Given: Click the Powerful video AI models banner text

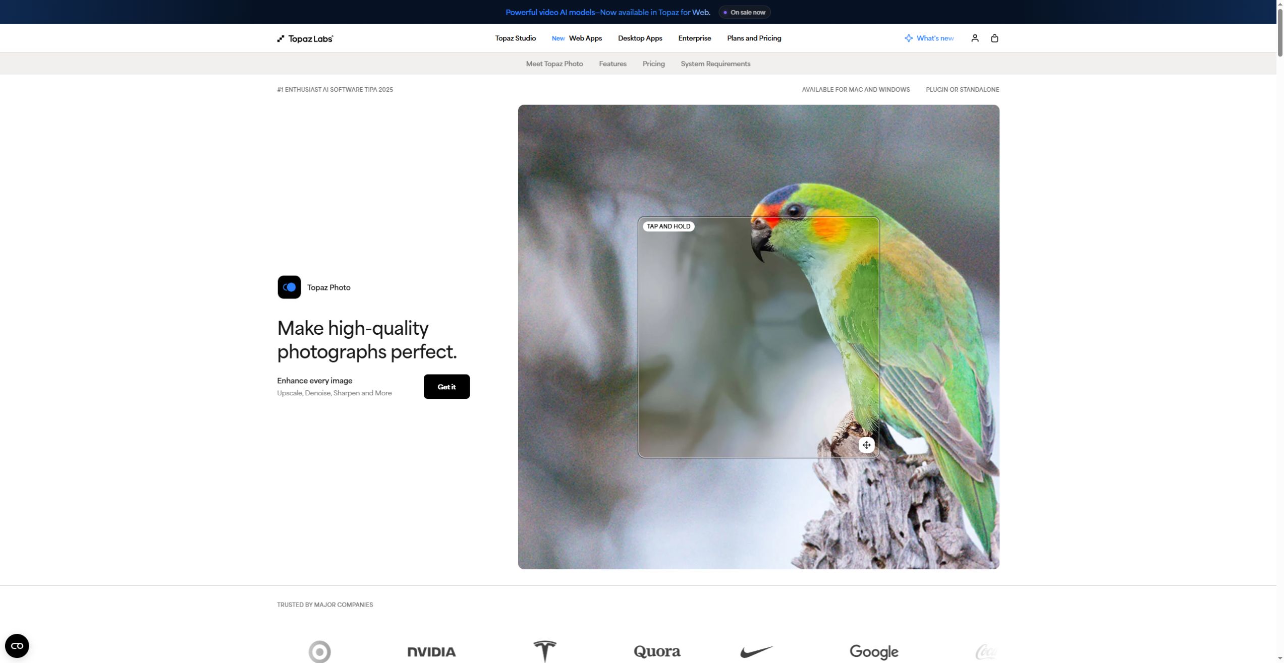Looking at the screenshot, I should (607, 12).
